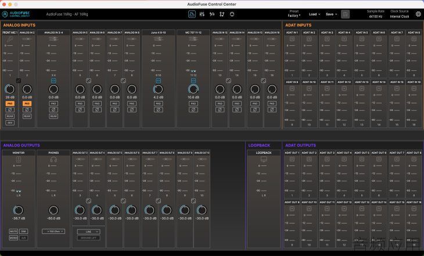Click the ADAT Out 1 optical icon
This screenshot has width=424, height=256.
point(292,159)
